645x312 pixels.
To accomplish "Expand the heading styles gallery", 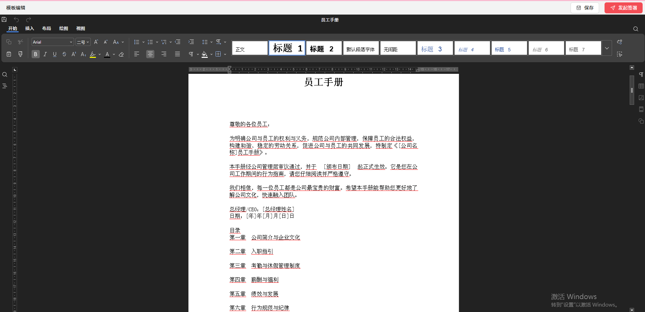I will [x=607, y=48].
